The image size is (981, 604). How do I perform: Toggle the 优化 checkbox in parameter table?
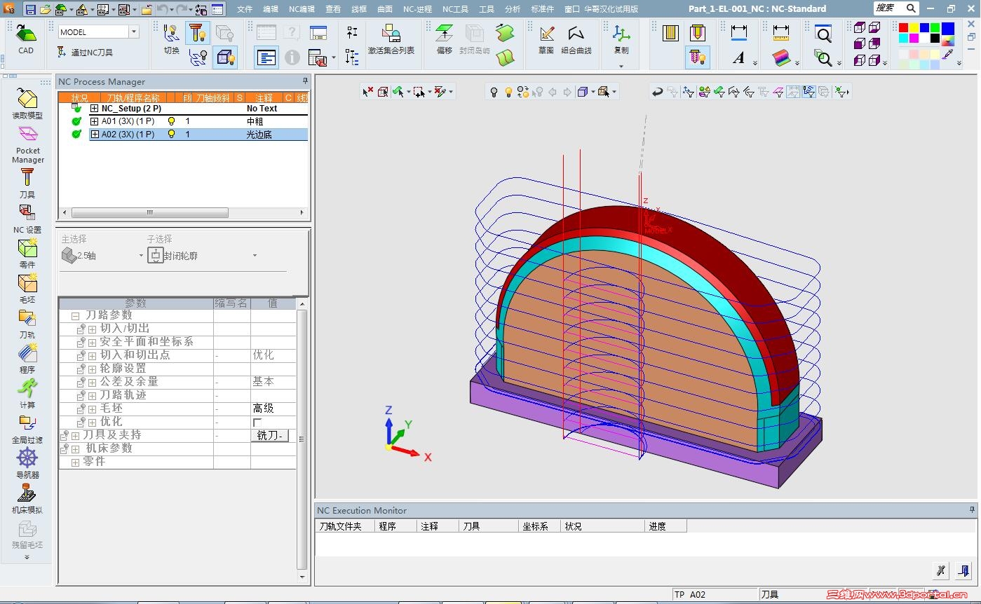point(257,422)
